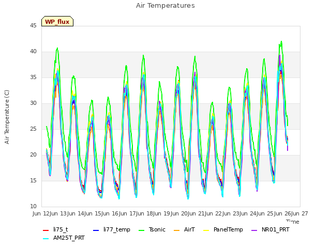Click the blue li77_temp legend color marker
331x248 pixels.
96,230
